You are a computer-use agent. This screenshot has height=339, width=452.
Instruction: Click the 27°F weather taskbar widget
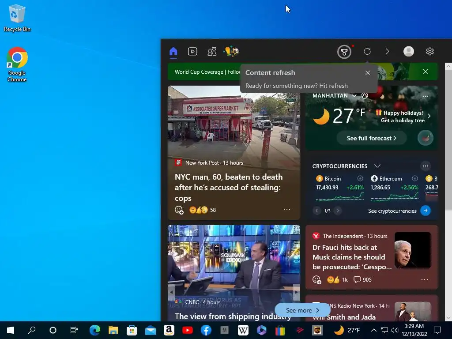347,330
